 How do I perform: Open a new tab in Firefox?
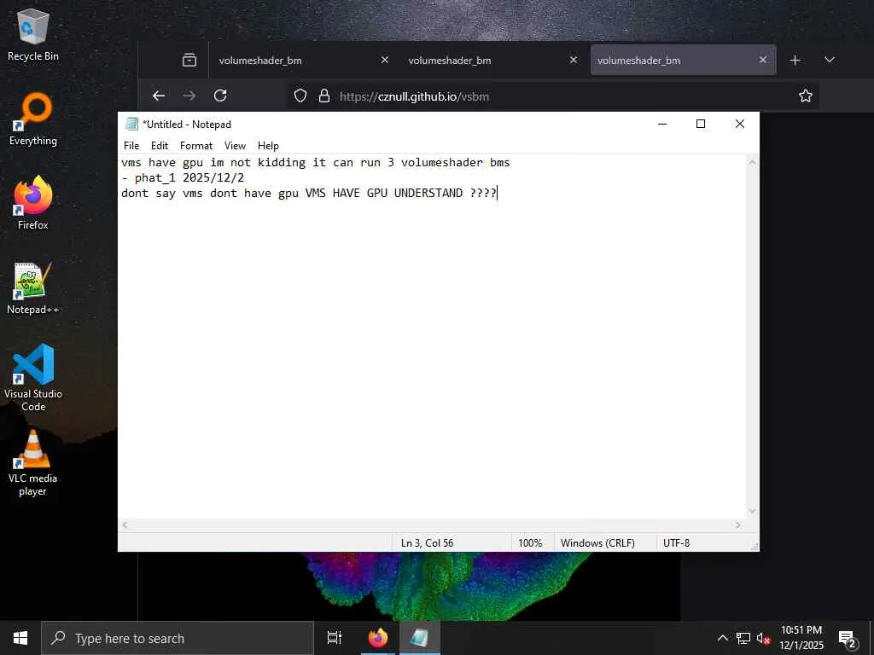point(795,60)
